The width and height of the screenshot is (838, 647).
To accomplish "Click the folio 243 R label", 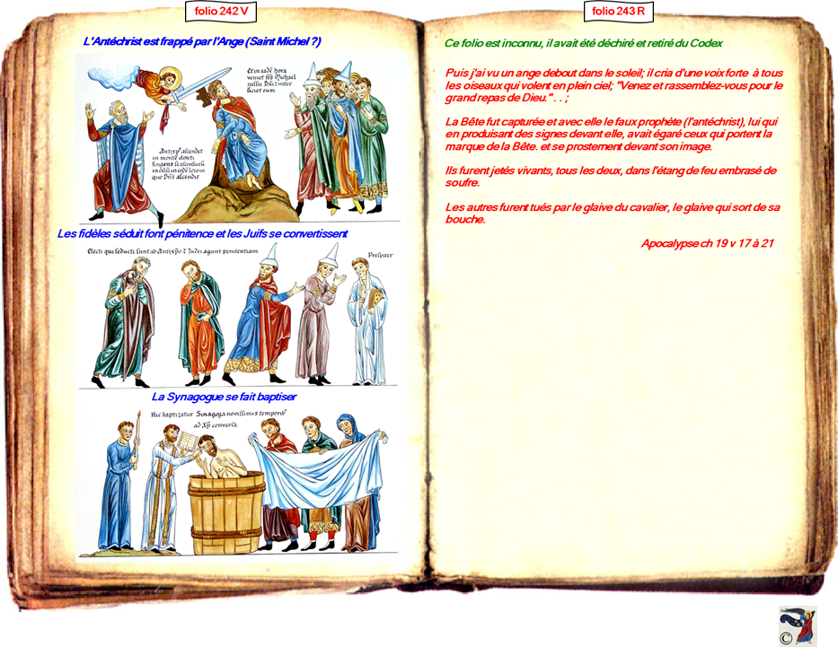I will tap(618, 11).
